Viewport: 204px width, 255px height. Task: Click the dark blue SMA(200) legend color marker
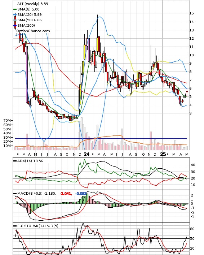15,25
